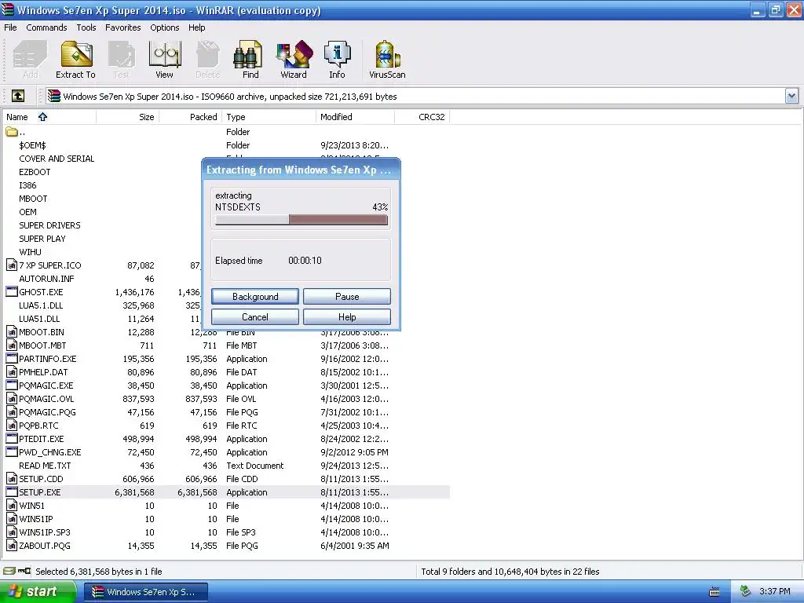Screen dimensions: 804x603
Task: Go up one level with arrow icon
Action: click(x=18, y=96)
